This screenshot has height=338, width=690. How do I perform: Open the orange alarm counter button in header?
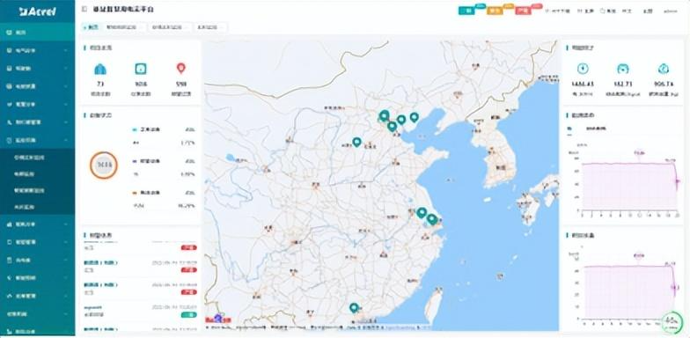coord(495,11)
